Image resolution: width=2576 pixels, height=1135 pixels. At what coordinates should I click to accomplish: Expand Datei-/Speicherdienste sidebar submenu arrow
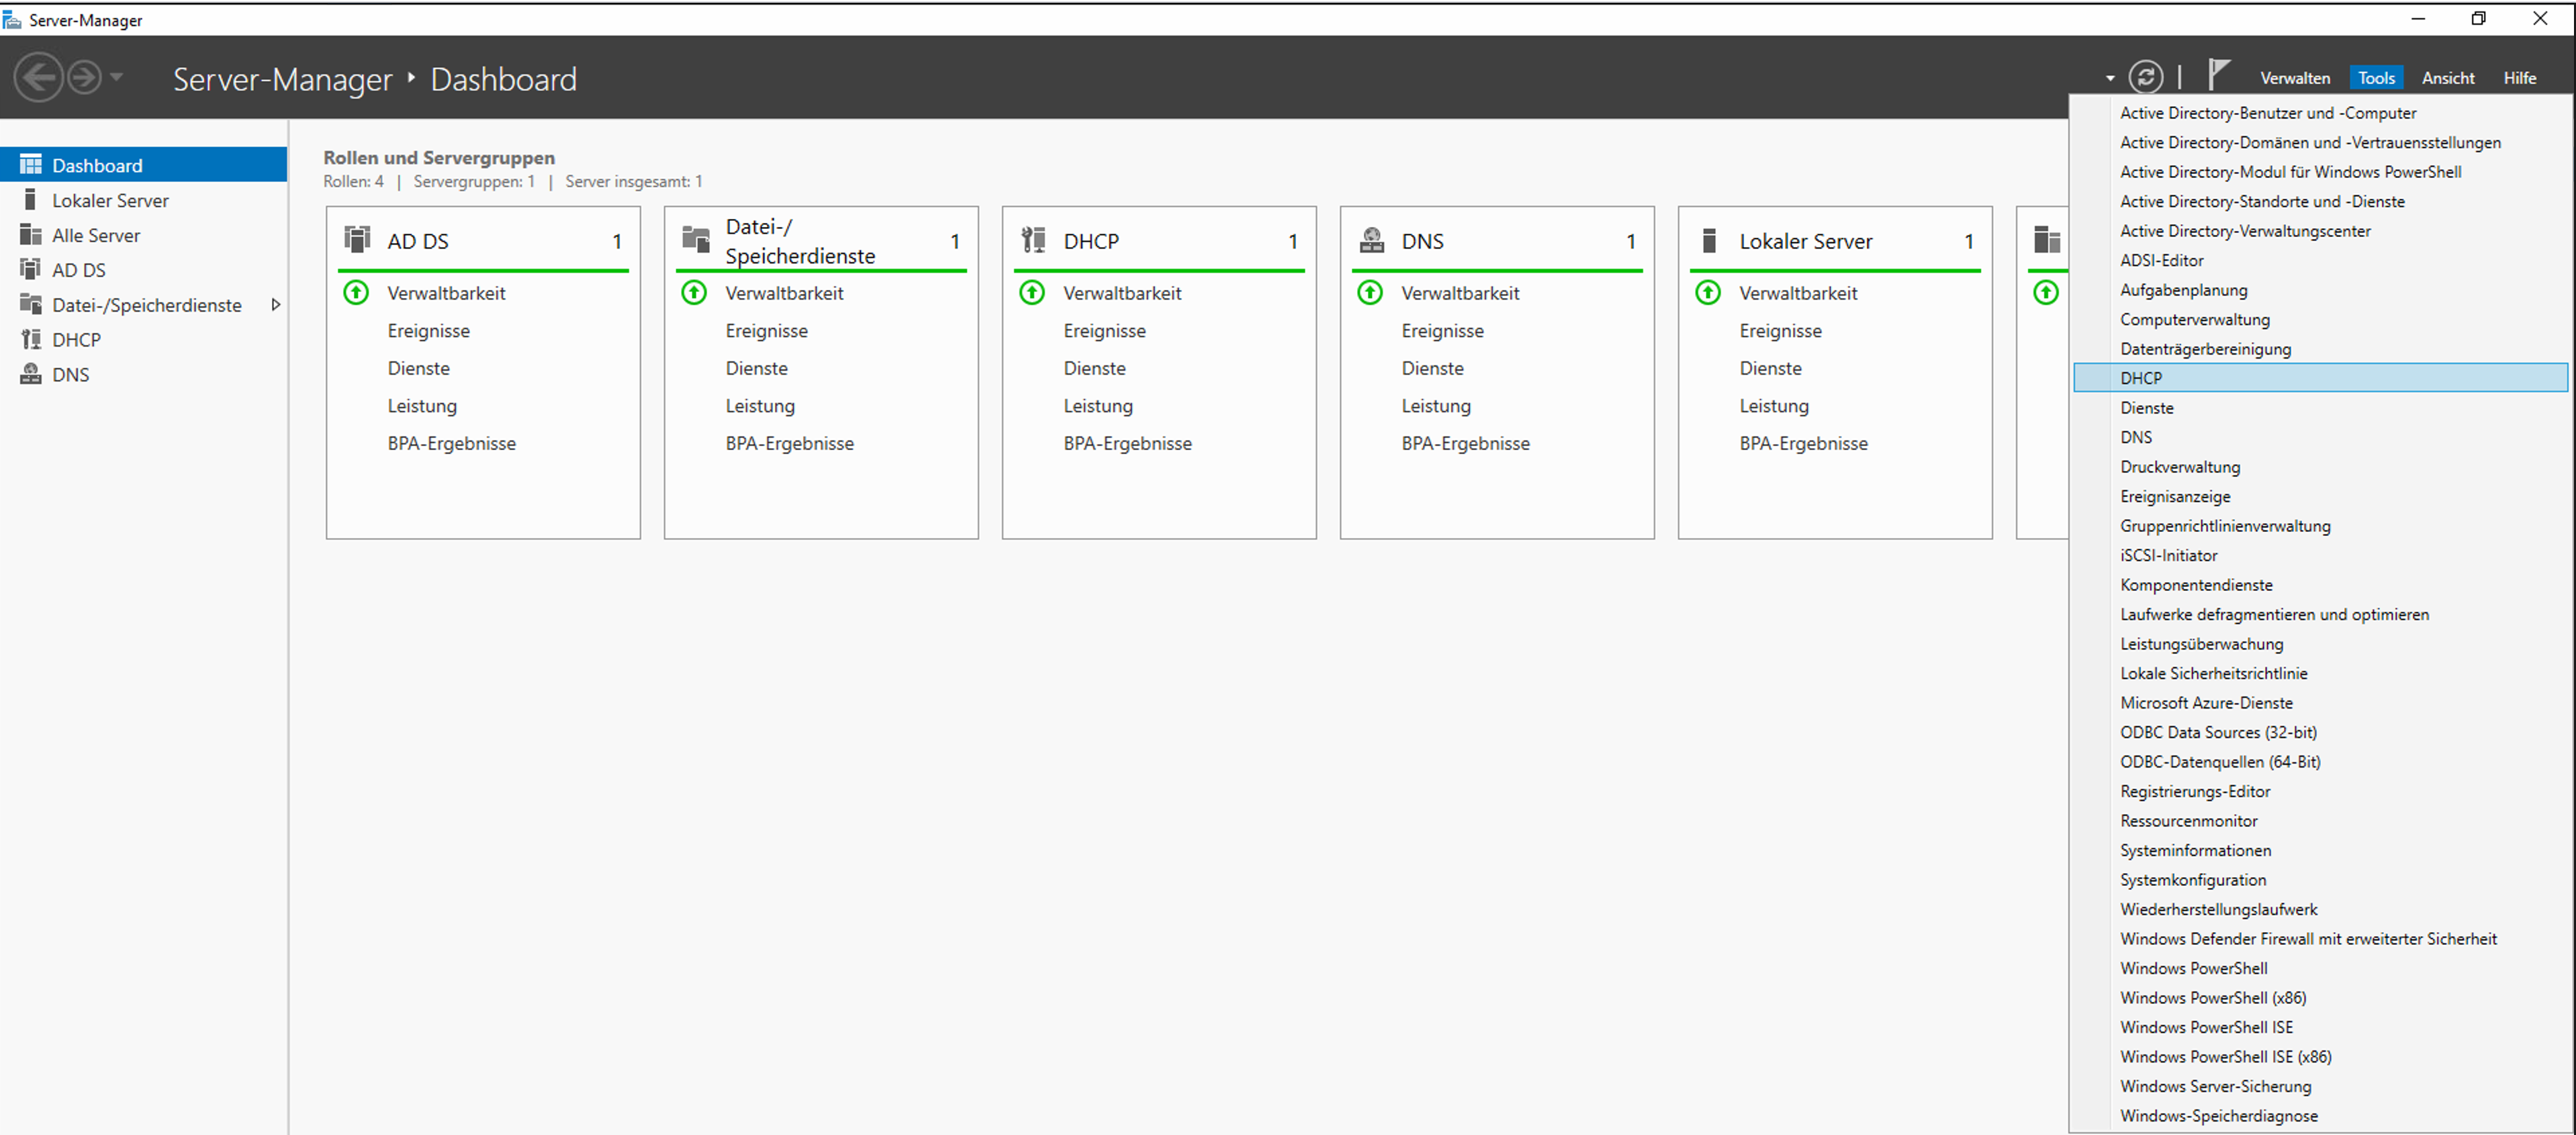(x=276, y=305)
